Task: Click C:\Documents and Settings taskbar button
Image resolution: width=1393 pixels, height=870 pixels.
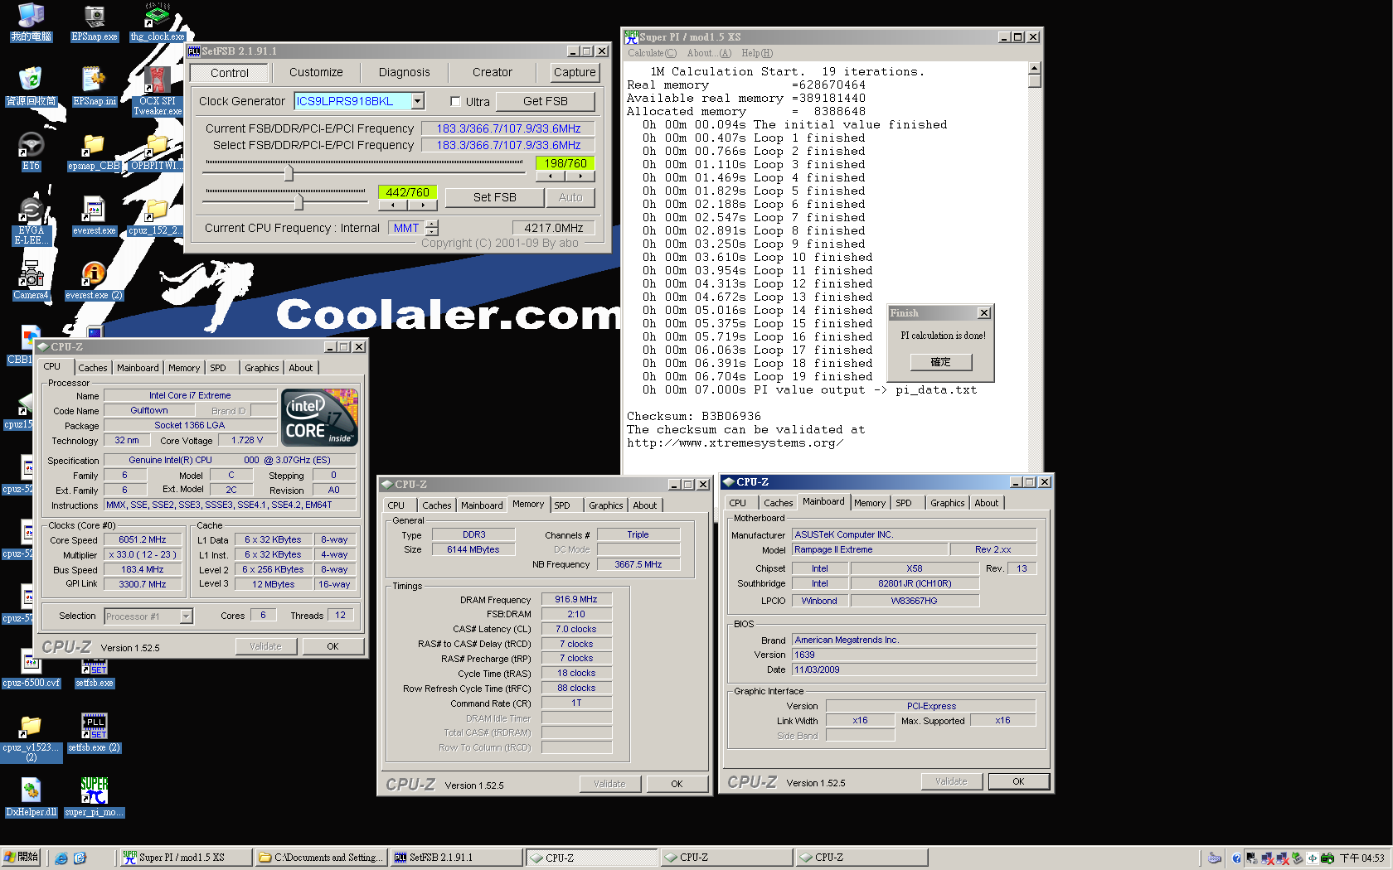Action: [320, 858]
